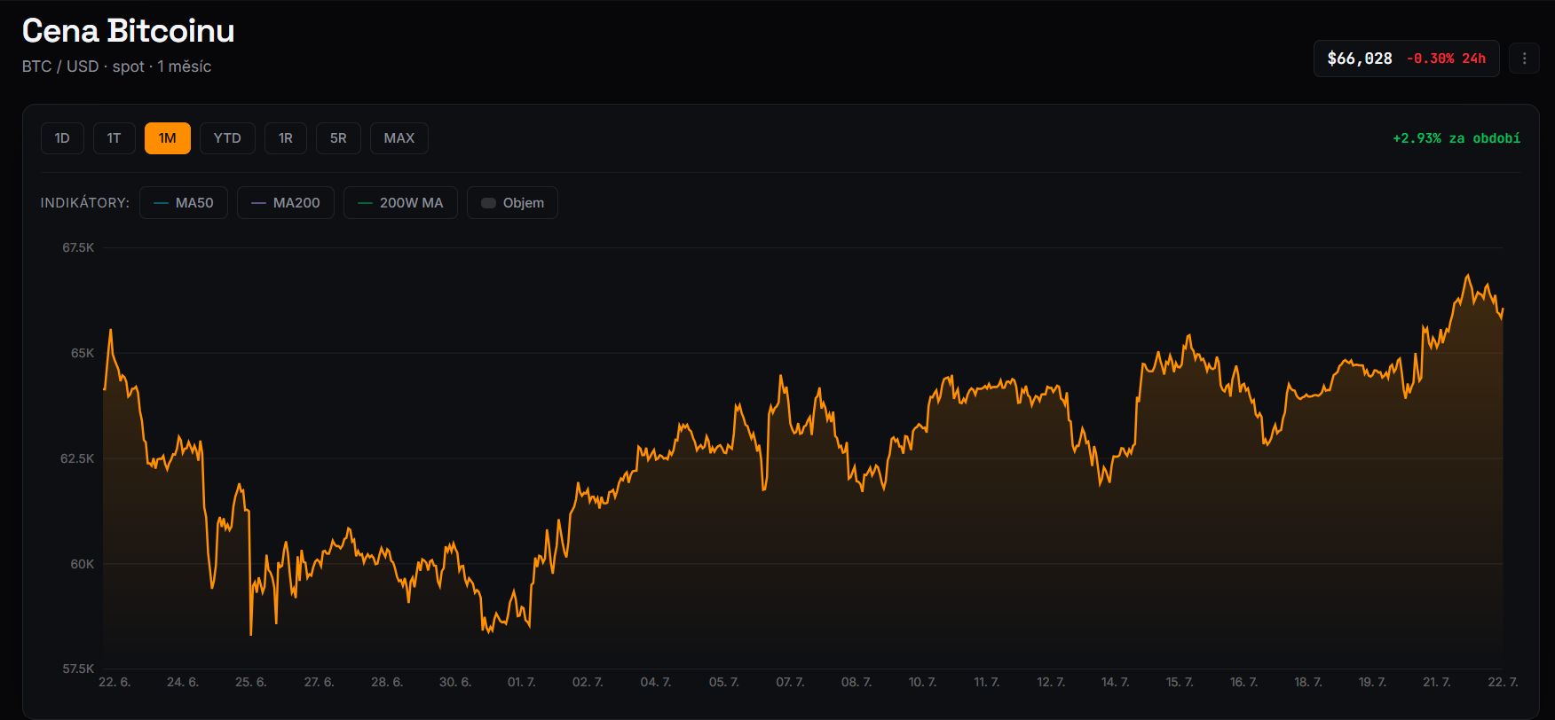This screenshot has width=1555, height=720.
Task: Click the 08. 7. date label
Action: point(856,682)
